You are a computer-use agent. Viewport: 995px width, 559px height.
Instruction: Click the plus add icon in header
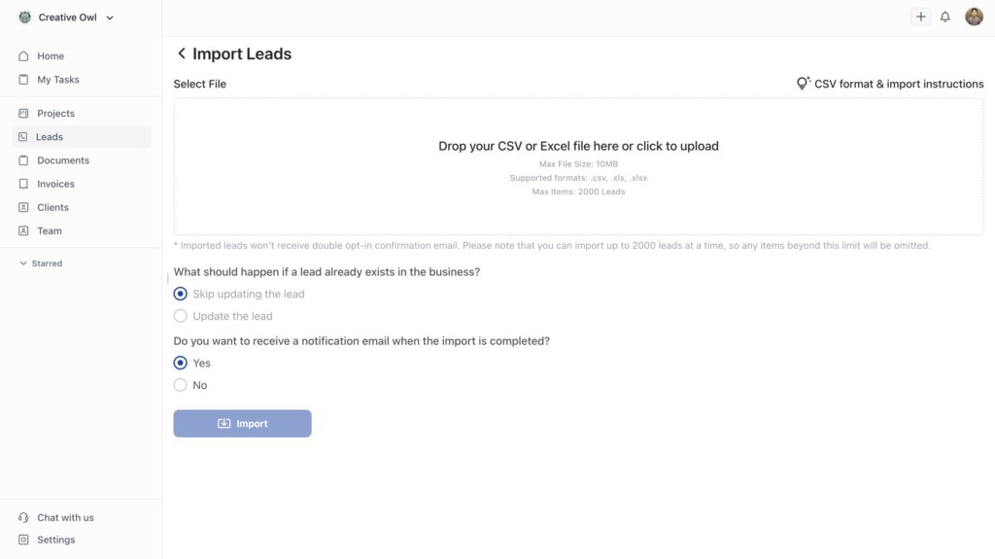pyautogui.click(x=920, y=17)
